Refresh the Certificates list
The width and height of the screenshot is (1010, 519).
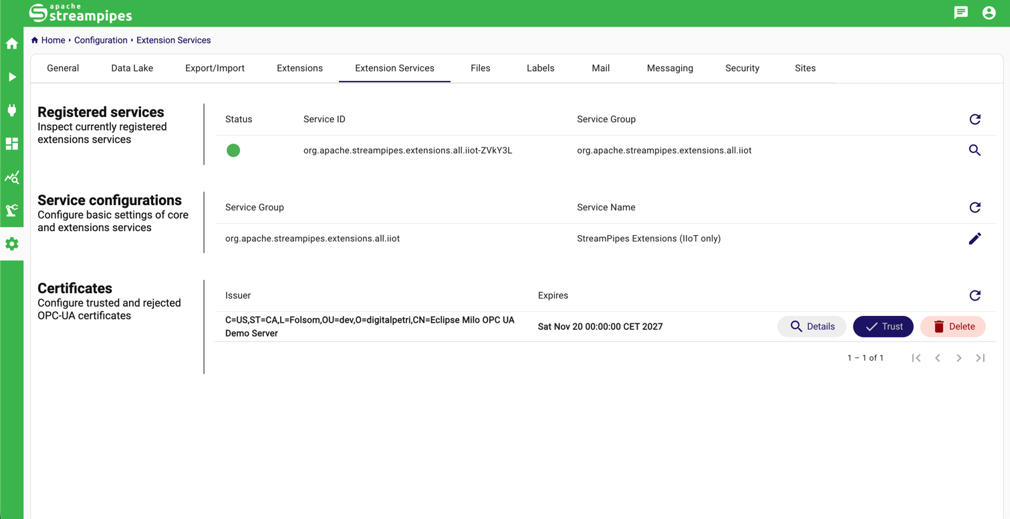975,296
